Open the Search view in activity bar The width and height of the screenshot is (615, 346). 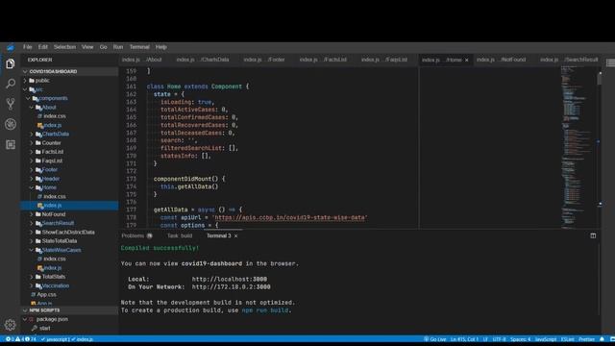pyautogui.click(x=11, y=84)
